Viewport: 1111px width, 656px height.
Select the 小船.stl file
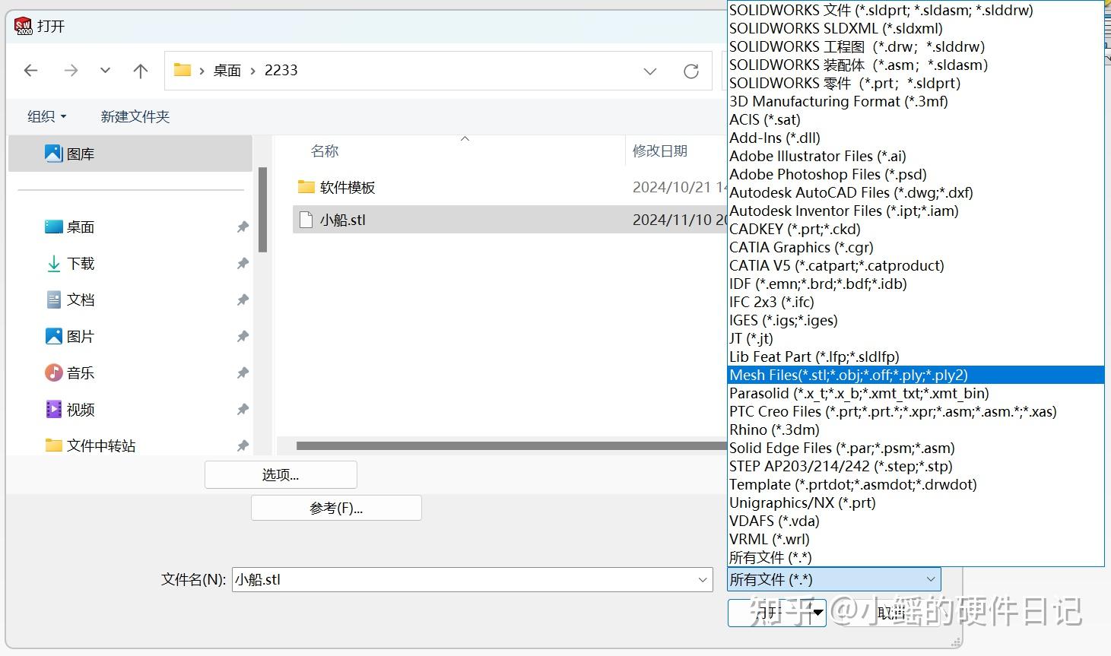coord(509,220)
